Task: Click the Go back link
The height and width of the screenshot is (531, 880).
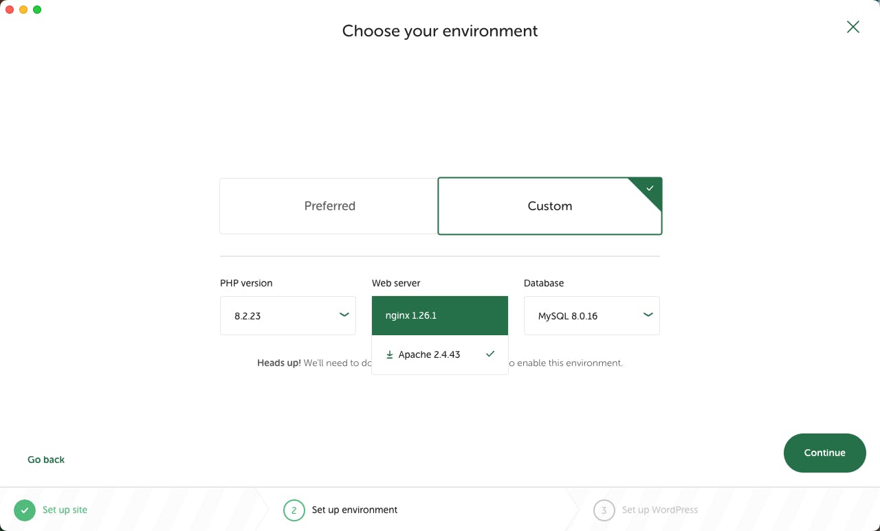Action: click(46, 460)
